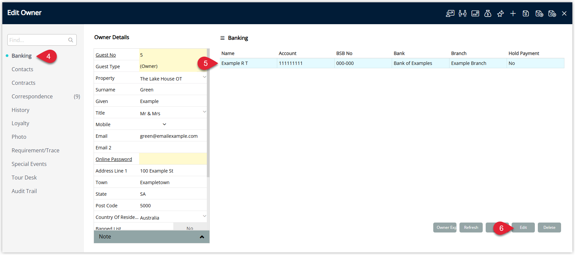The image size is (575, 255).
Task: Open the credit card icon in header
Action: 475,14
